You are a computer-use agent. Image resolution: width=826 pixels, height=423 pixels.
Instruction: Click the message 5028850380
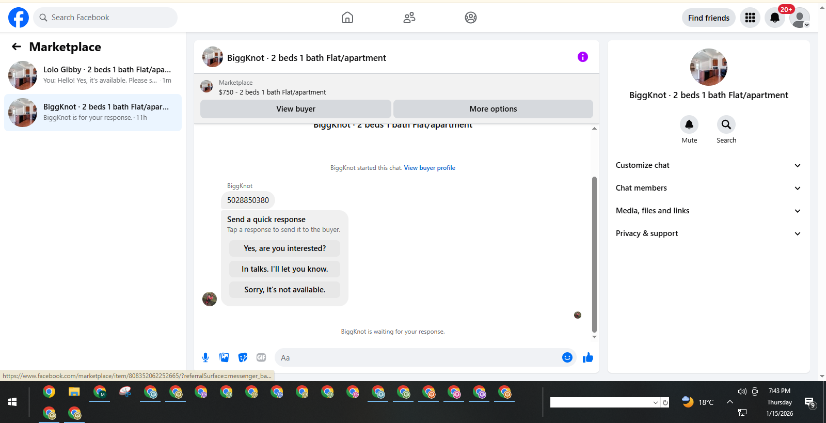click(x=248, y=200)
